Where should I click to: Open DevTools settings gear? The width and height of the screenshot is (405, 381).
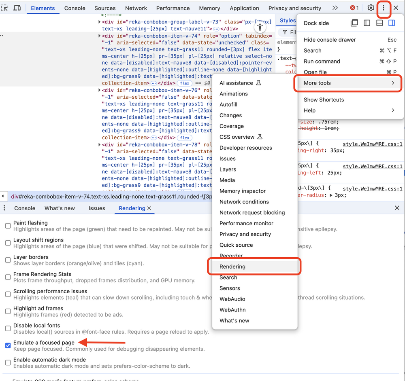(x=371, y=8)
